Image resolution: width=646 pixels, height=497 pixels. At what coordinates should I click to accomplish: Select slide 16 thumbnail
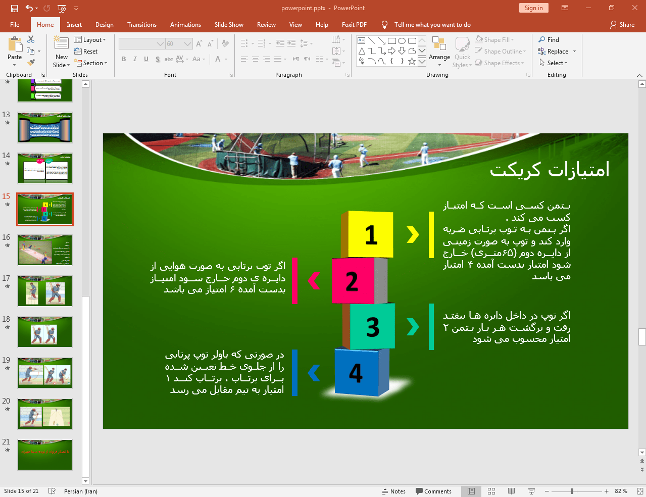click(45, 250)
